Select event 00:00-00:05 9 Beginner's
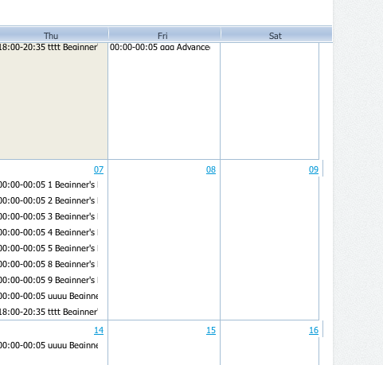This screenshot has width=383, height=365. tap(49, 280)
